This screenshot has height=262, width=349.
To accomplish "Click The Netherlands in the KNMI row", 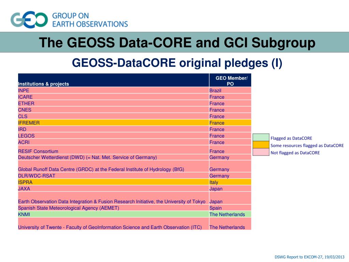I will (x=230, y=214).
